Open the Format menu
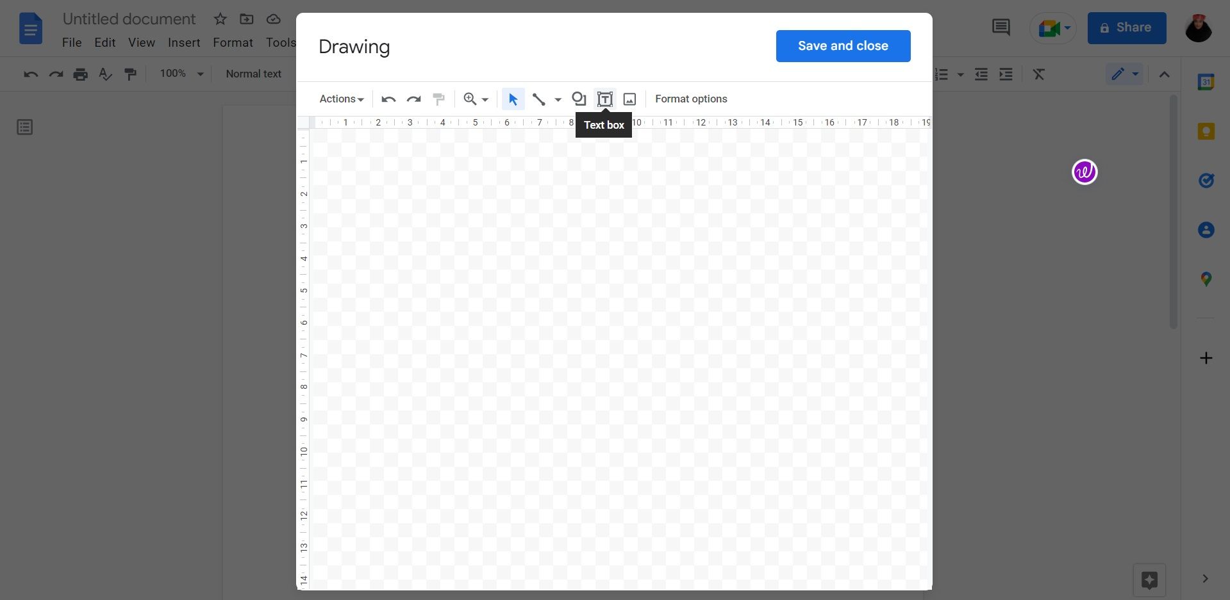Image resolution: width=1230 pixels, height=600 pixels. [x=233, y=42]
